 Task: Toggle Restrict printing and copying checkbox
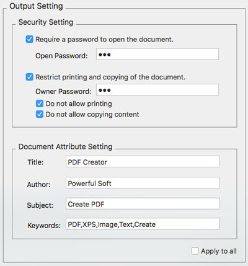coord(29,77)
